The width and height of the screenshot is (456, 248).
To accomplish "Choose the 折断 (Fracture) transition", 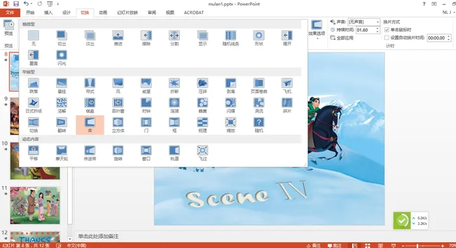I will click(175, 85).
